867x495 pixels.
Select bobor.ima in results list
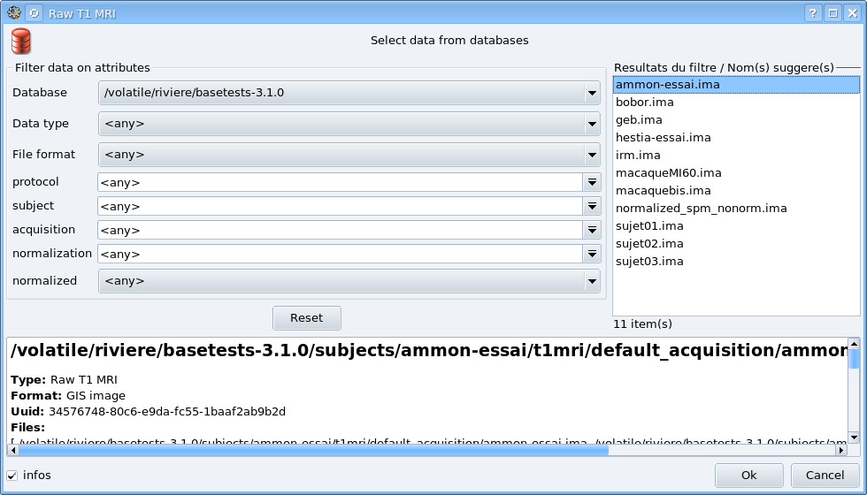coord(644,103)
